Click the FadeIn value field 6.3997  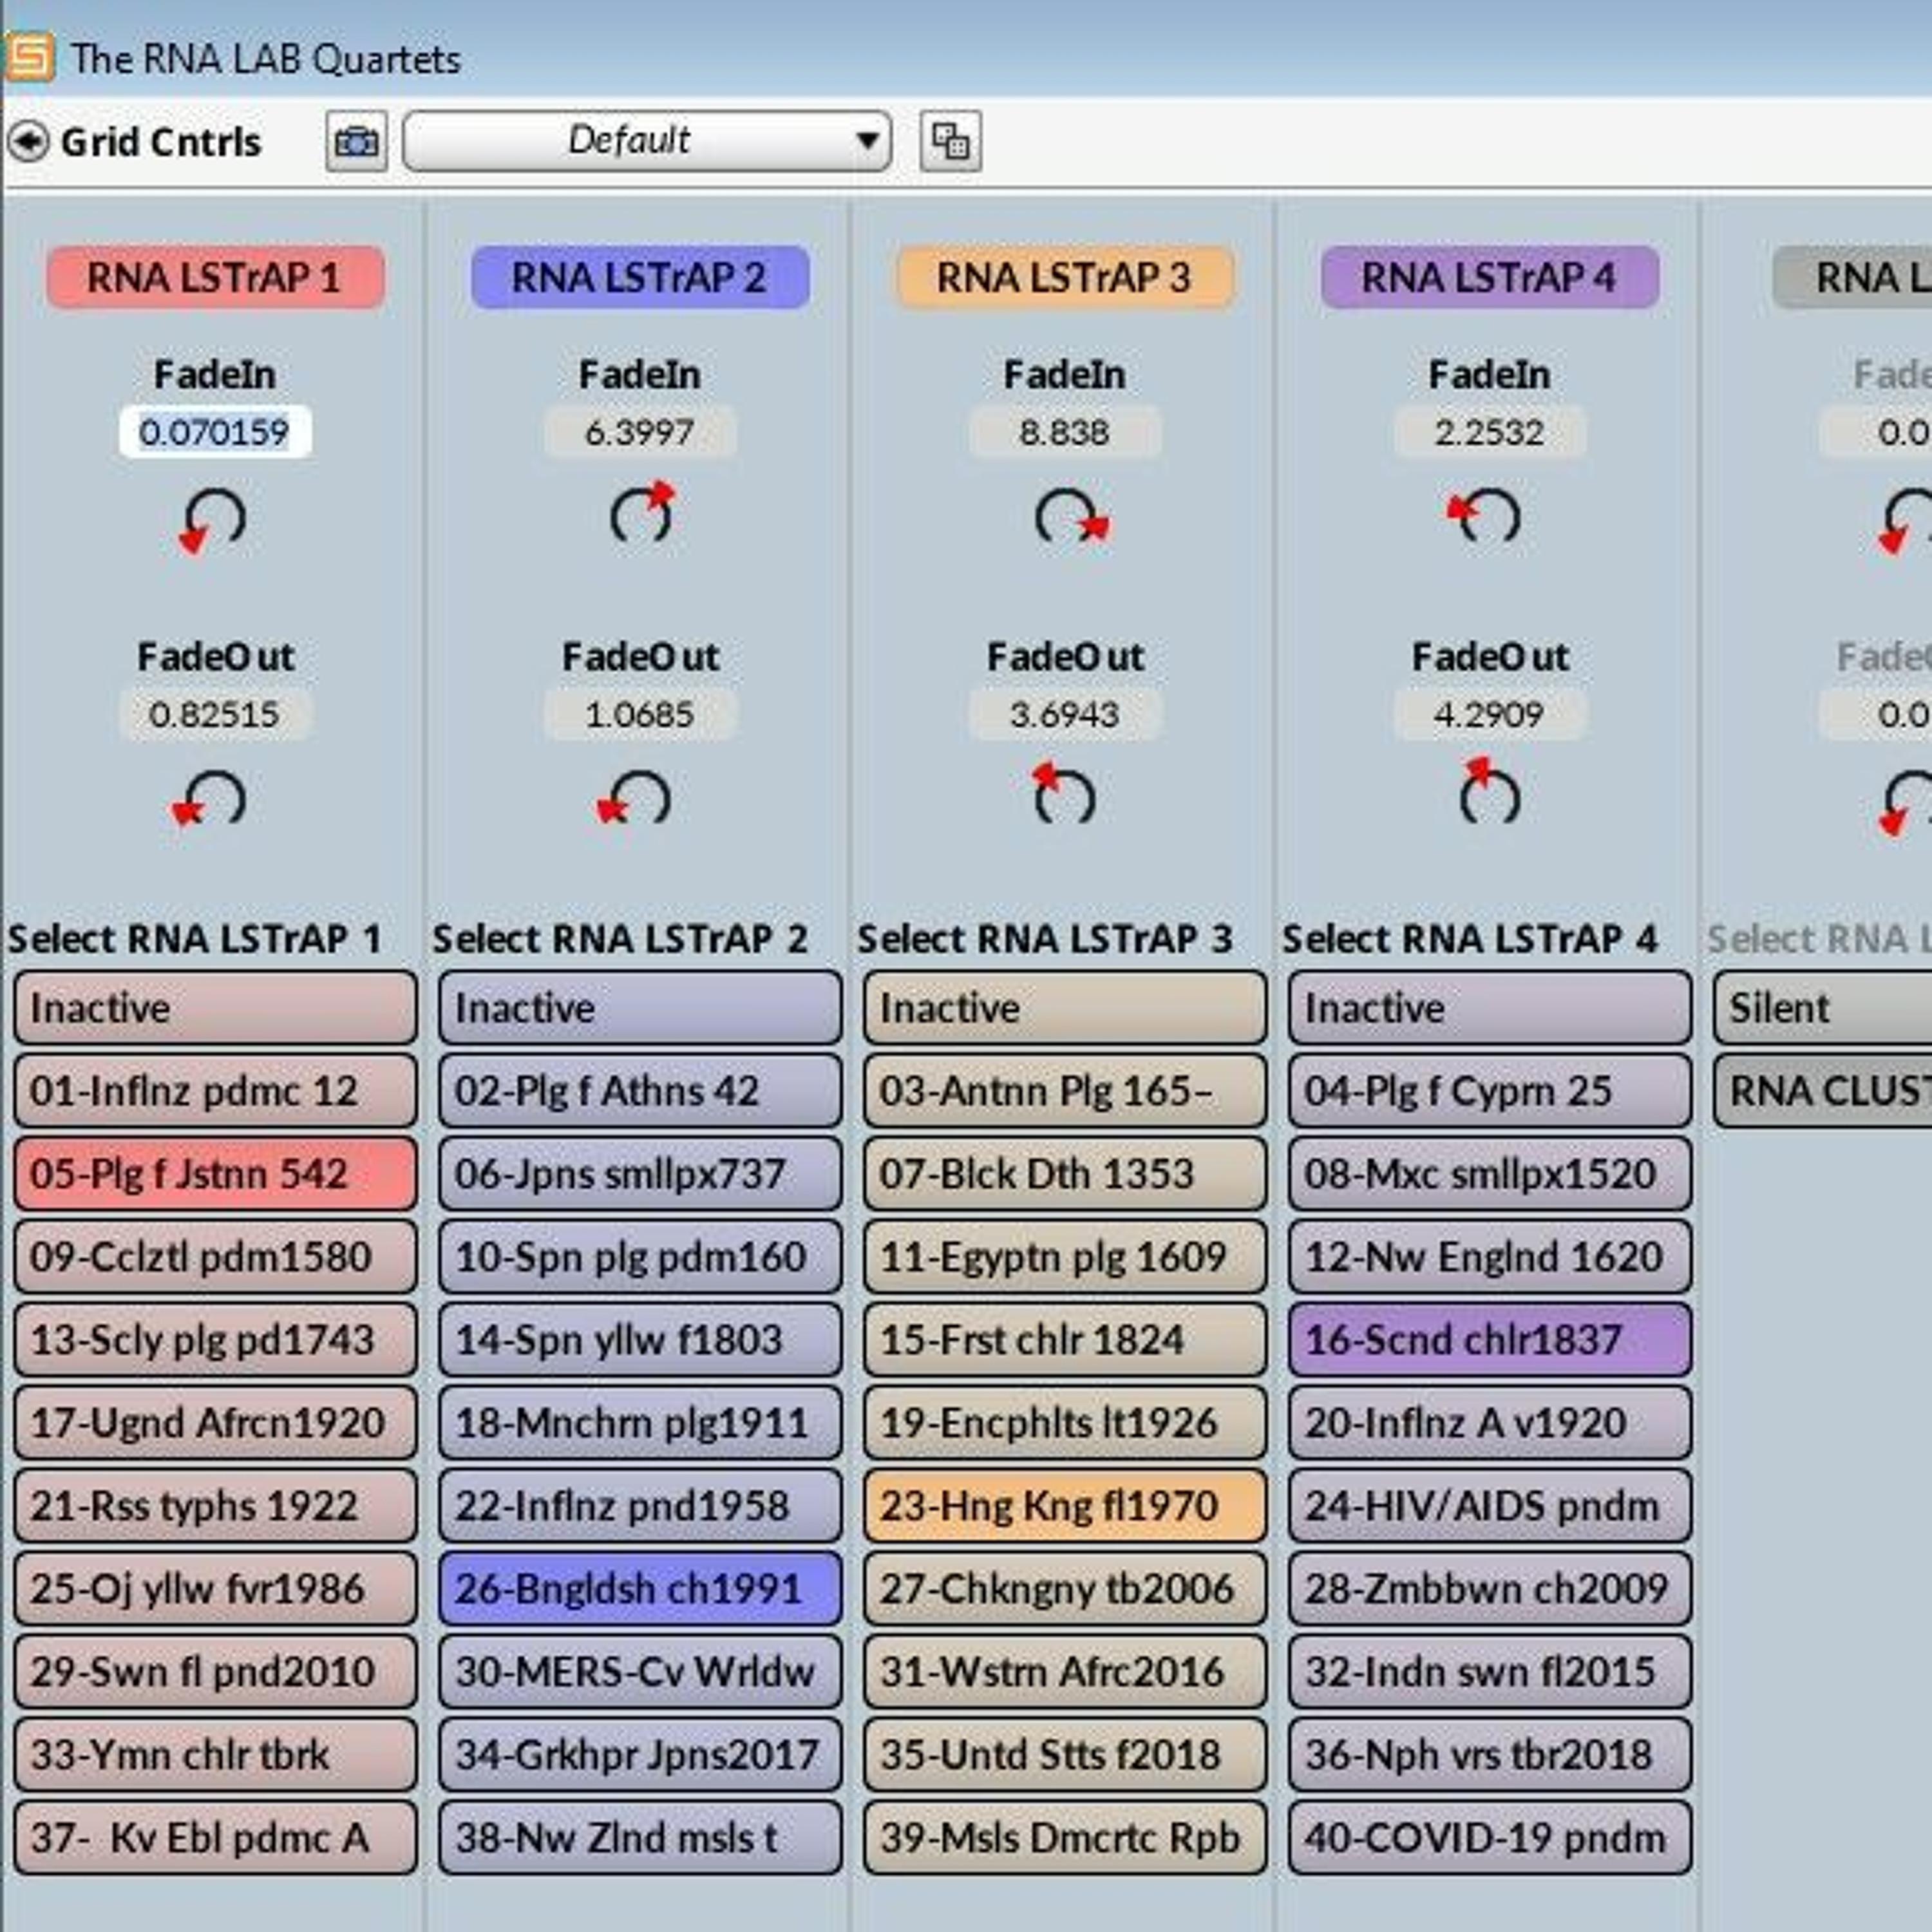640,432
